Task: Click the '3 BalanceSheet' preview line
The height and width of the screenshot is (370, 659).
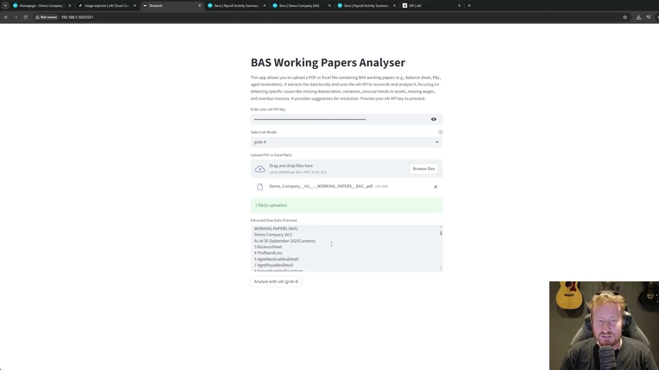Action: (x=268, y=247)
